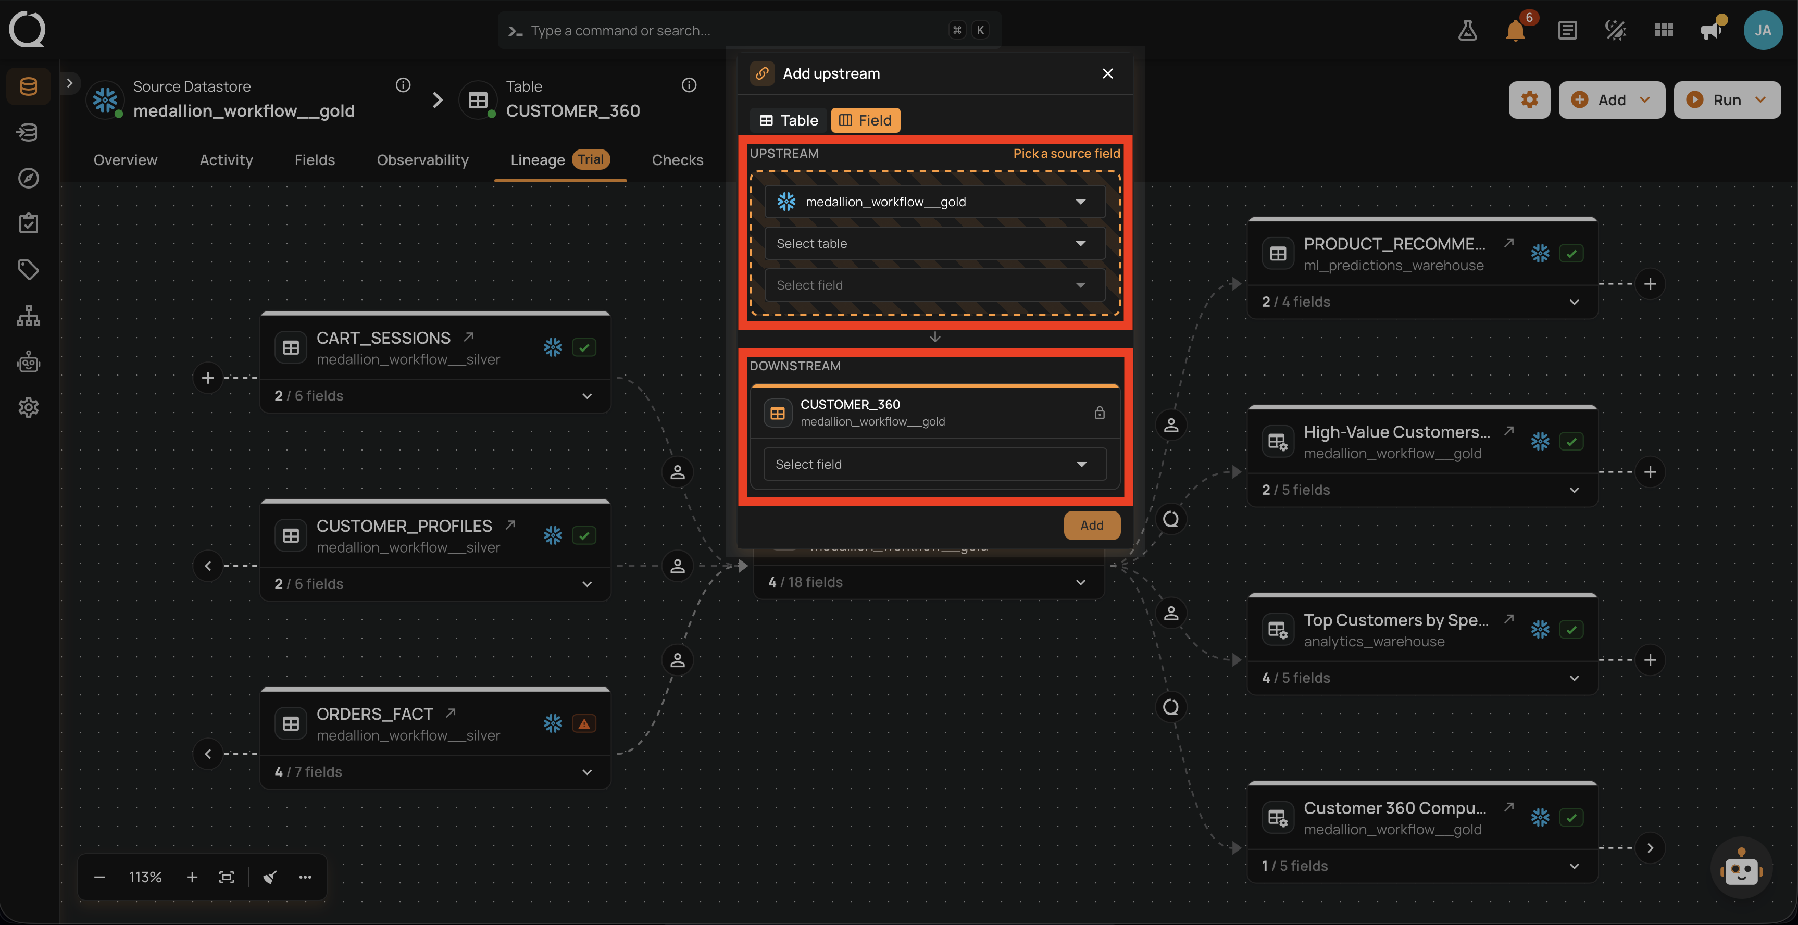Zoom out of the lineage canvas

coord(99,878)
